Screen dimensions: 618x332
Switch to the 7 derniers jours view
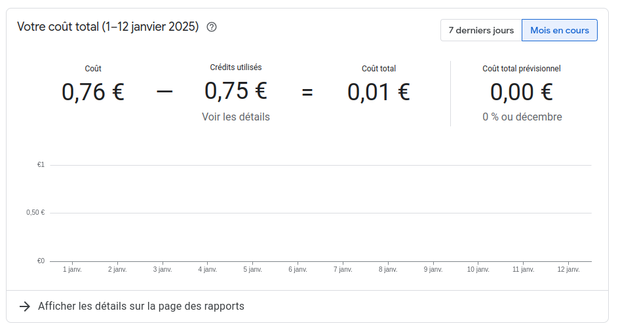pyautogui.click(x=481, y=30)
